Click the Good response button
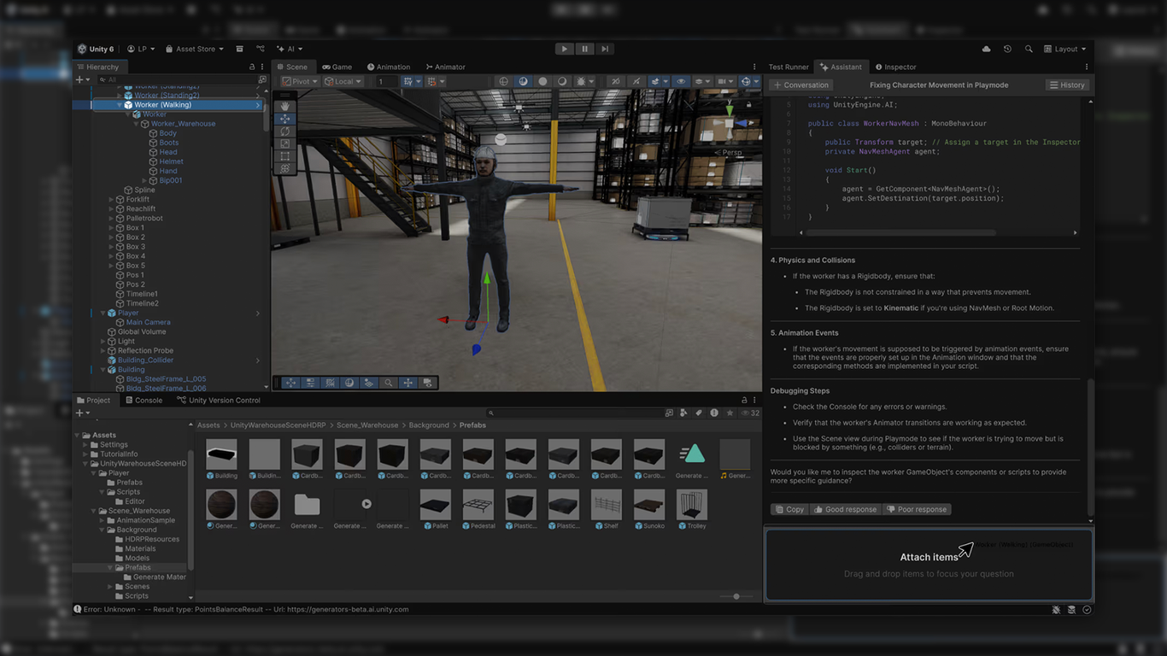 tap(845, 509)
